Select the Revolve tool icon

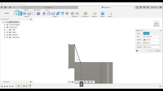click(25, 13)
